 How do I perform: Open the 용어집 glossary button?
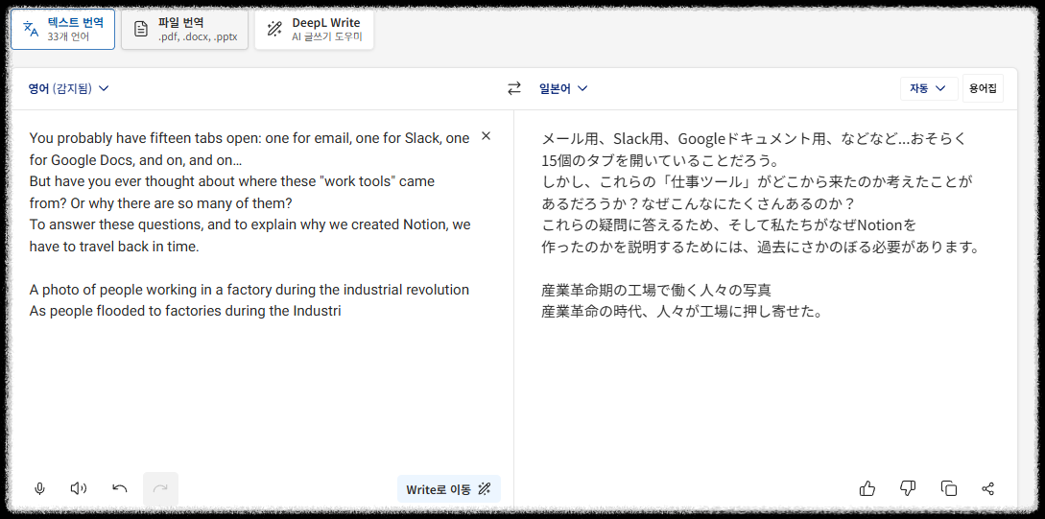click(x=983, y=88)
